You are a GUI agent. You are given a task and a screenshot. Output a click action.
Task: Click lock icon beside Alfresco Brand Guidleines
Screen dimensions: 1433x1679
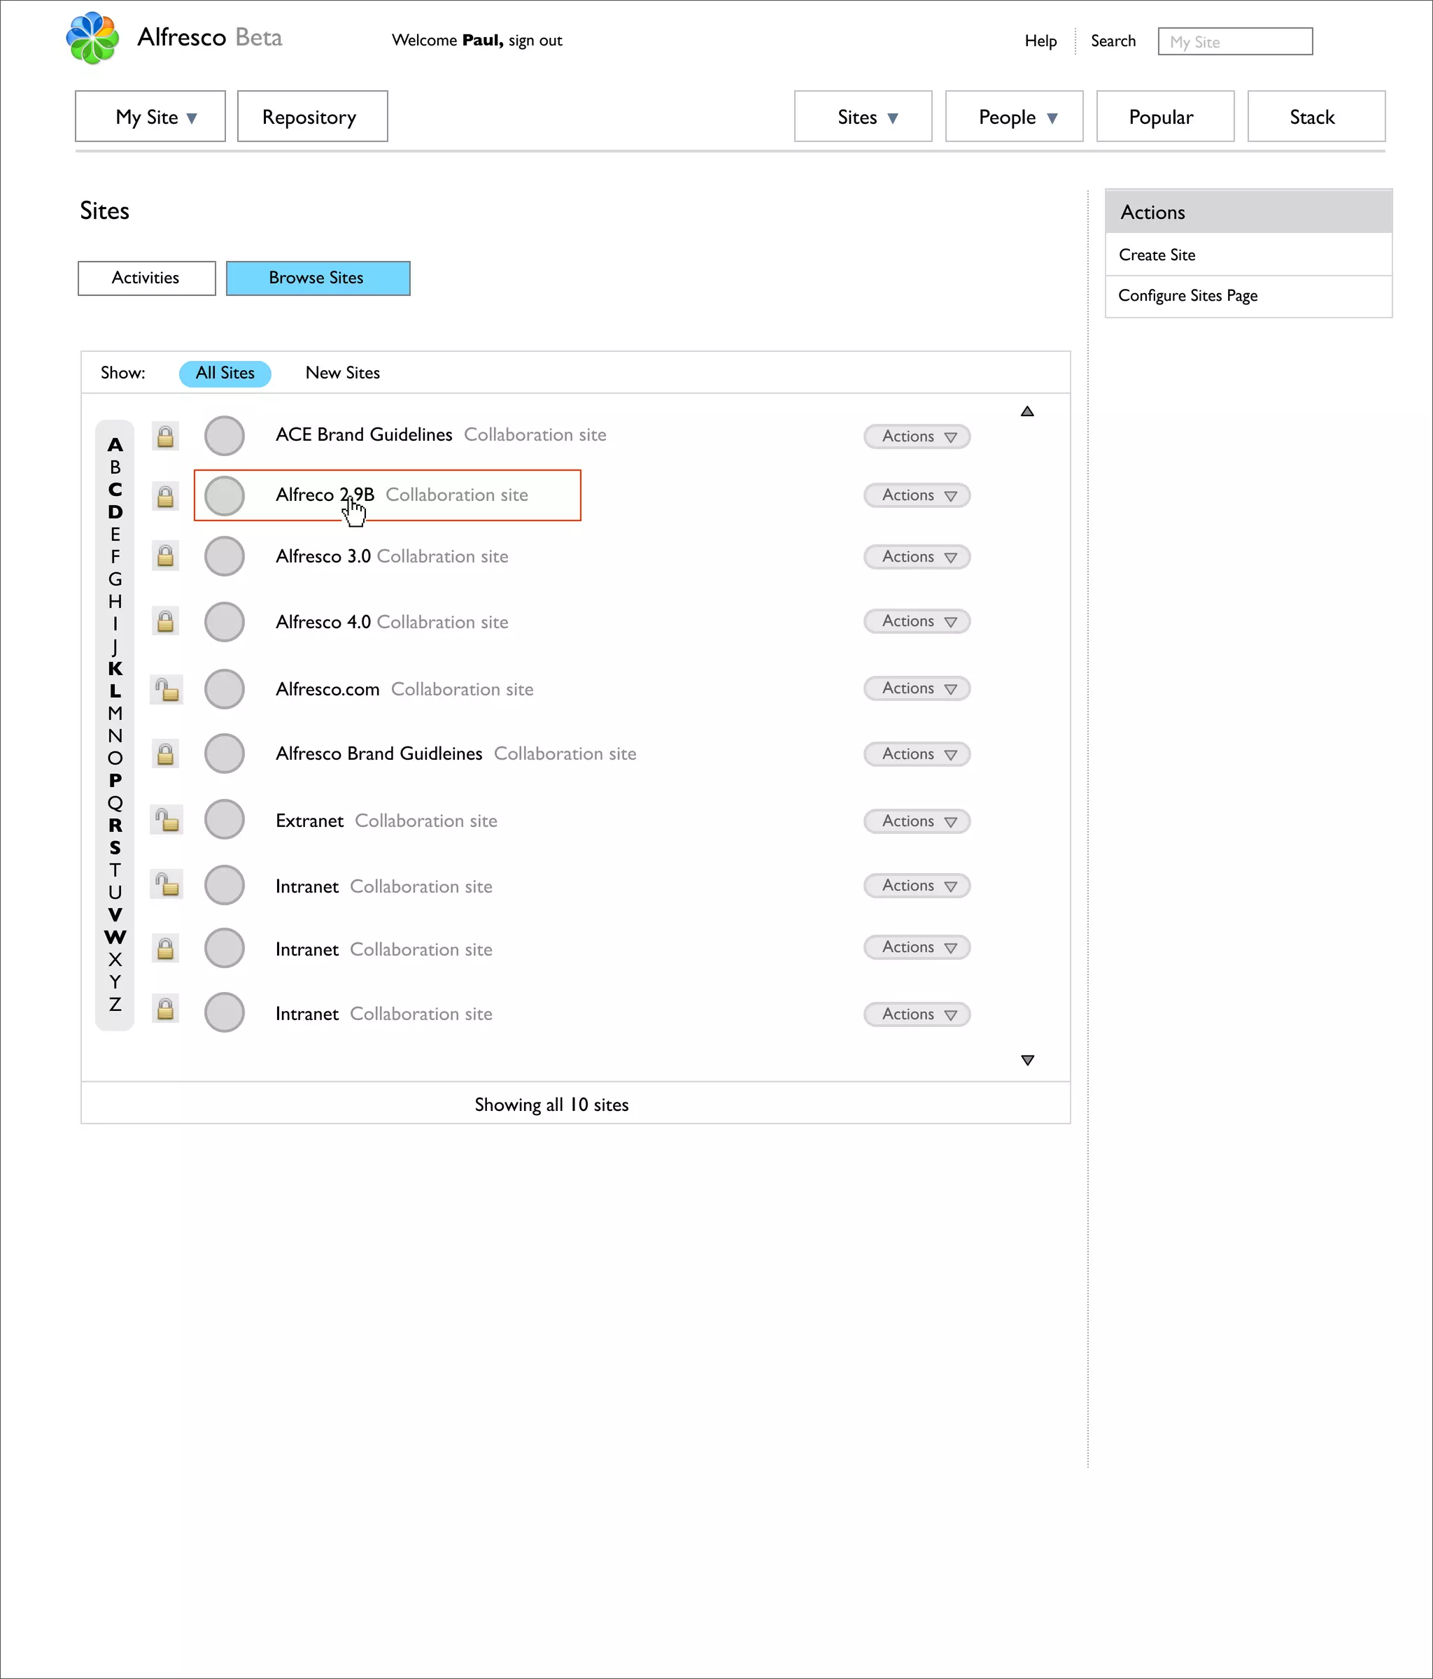coord(165,754)
